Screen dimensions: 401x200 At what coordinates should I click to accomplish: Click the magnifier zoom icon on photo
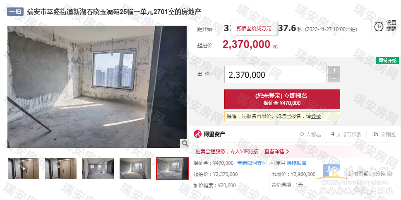tap(185, 143)
